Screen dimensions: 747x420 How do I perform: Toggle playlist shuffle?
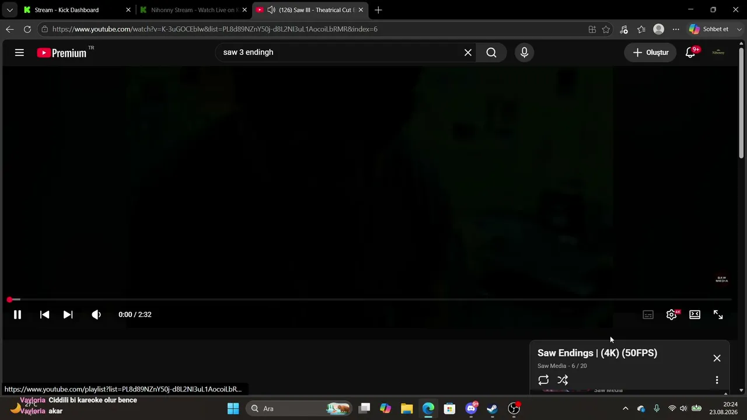click(x=563, y=380)
